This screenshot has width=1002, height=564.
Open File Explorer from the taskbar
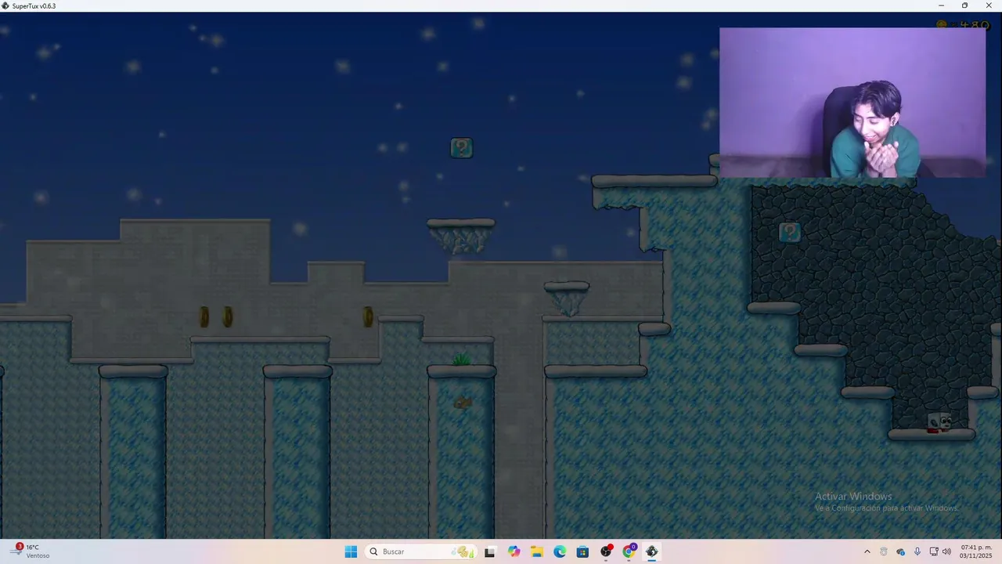click(536, 551)
